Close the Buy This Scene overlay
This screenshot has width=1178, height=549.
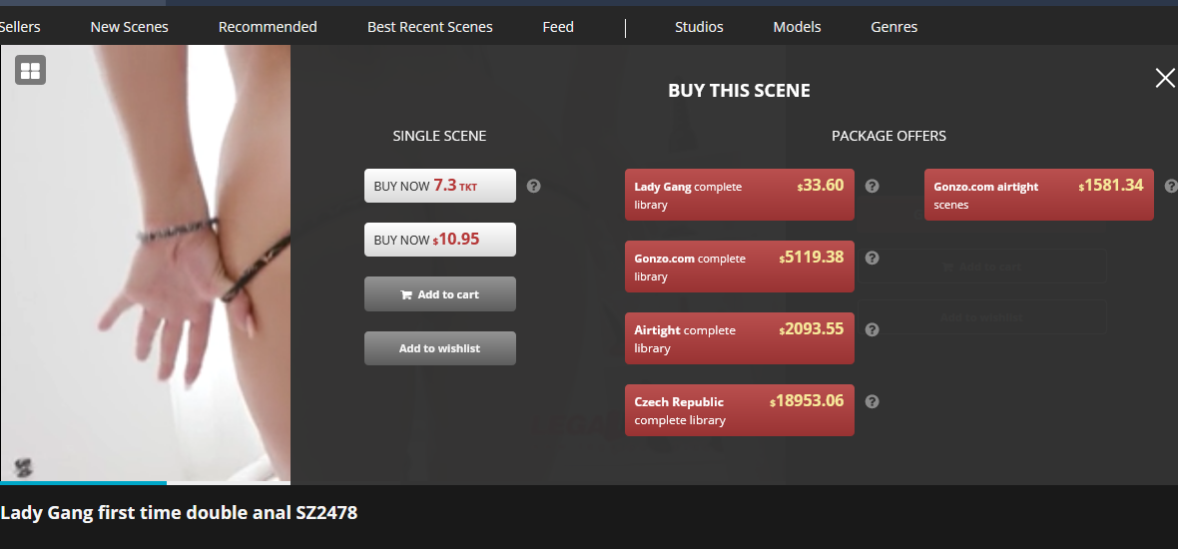[x=1164, y=79]
